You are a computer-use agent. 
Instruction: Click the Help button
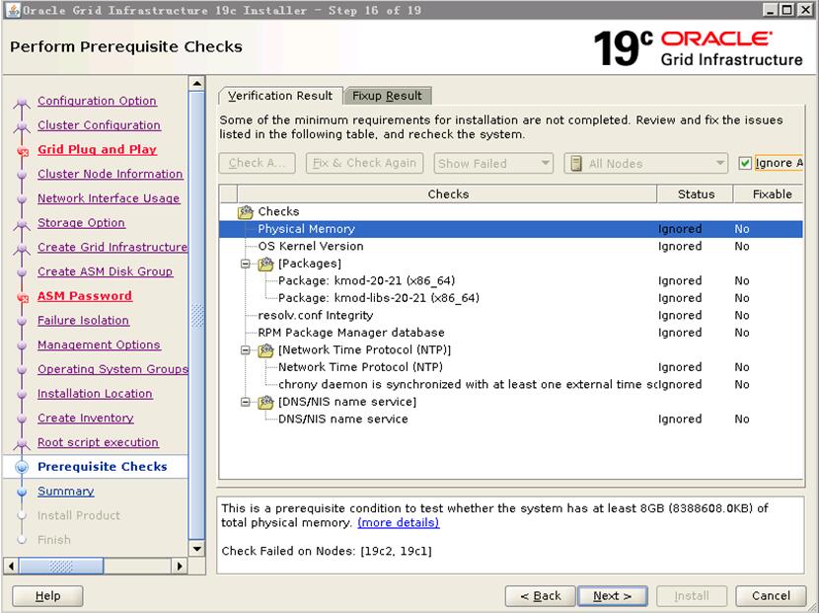[x=47, y=596]
